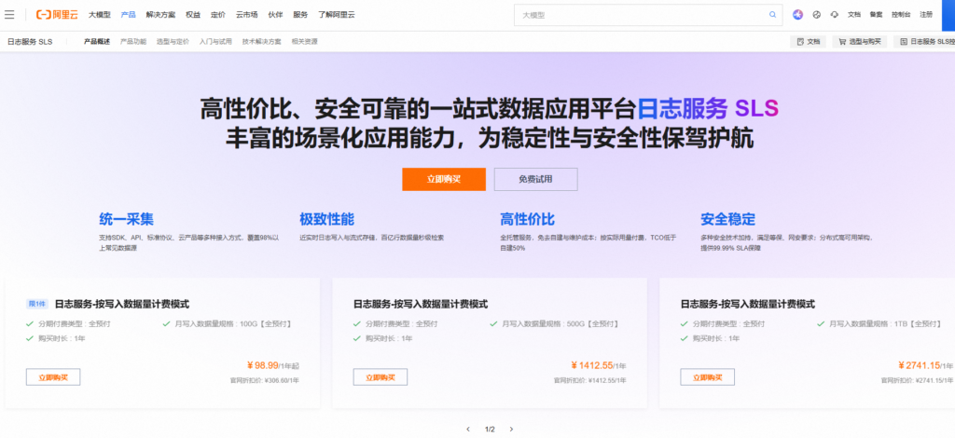Click the 文档 button with document icon
955x438 pixels.
click(x=809, y=42)
